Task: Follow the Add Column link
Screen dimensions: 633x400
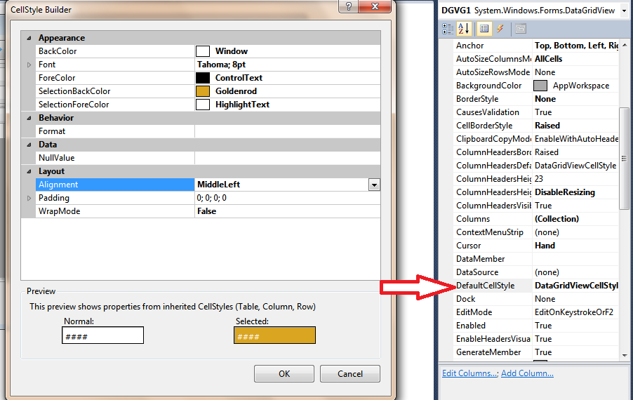Action: click(x=527, y=373)
